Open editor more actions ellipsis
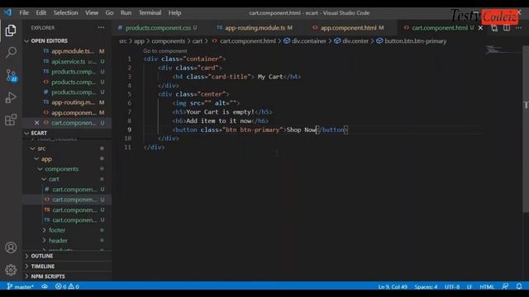The height and width of the screenshot is (297, 529). click(518, 28)
